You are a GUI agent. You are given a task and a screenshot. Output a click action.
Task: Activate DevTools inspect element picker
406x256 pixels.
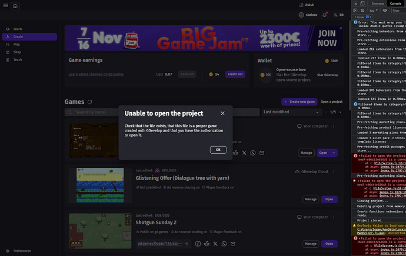(x=355, y=4)
